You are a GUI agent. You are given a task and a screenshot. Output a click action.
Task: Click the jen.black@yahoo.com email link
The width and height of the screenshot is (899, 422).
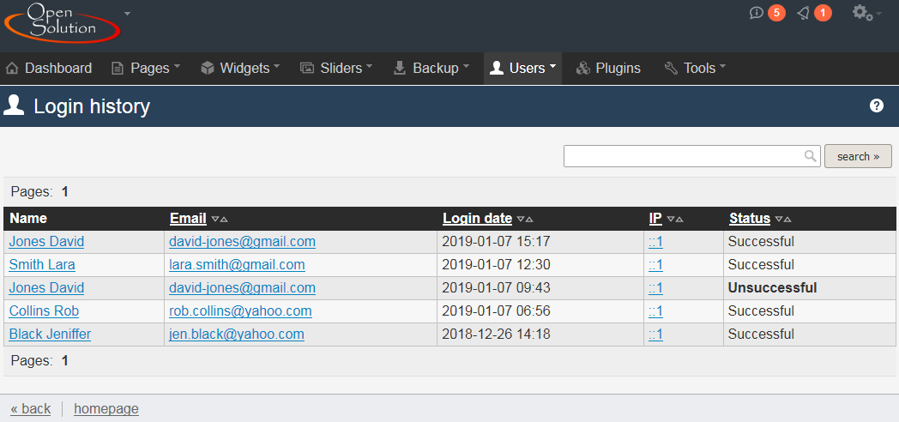point(236,335)
